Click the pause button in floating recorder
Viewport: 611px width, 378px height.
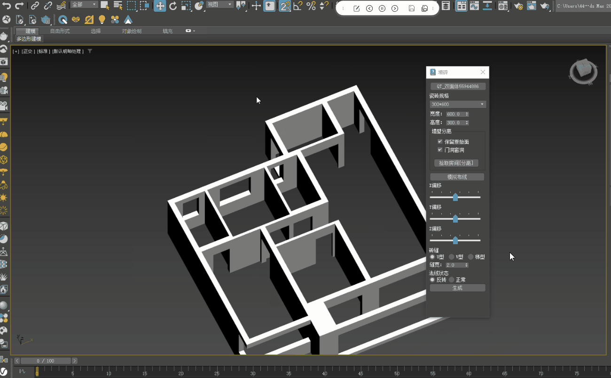(382, 8)
